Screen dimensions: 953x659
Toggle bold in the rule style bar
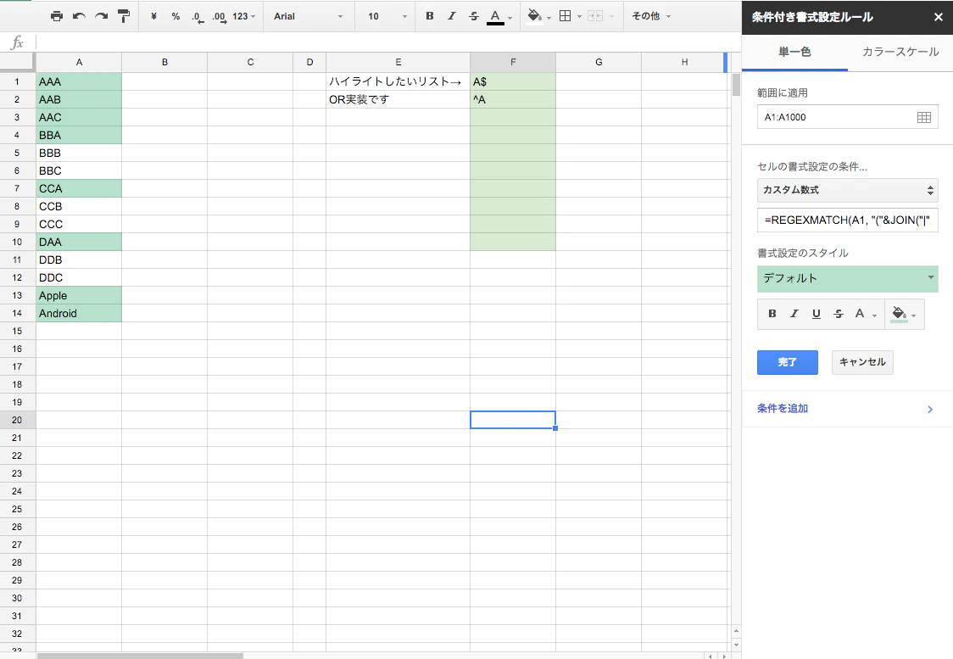coord(772,314)
